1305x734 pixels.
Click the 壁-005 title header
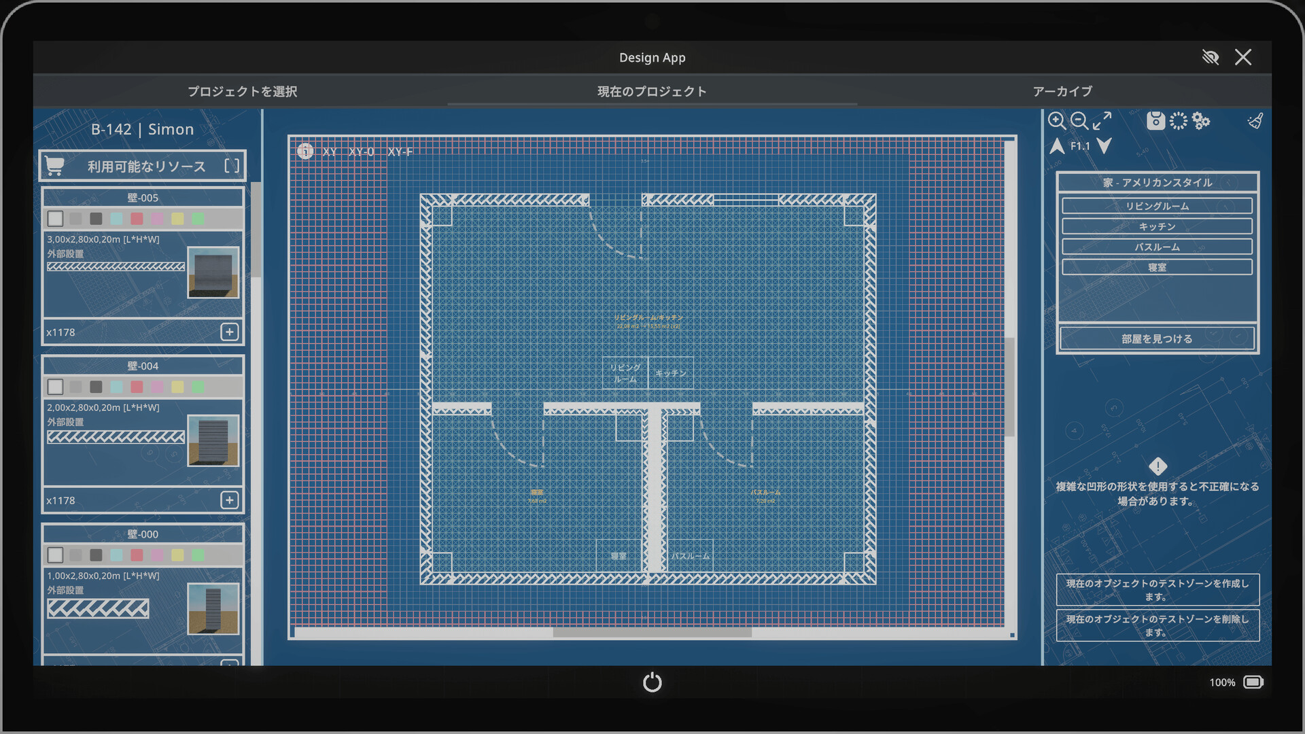(143, 198)
